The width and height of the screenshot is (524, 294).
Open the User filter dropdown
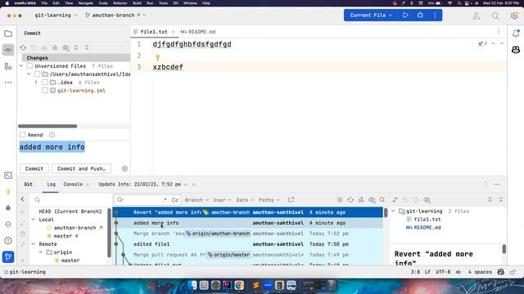point(222,200)
